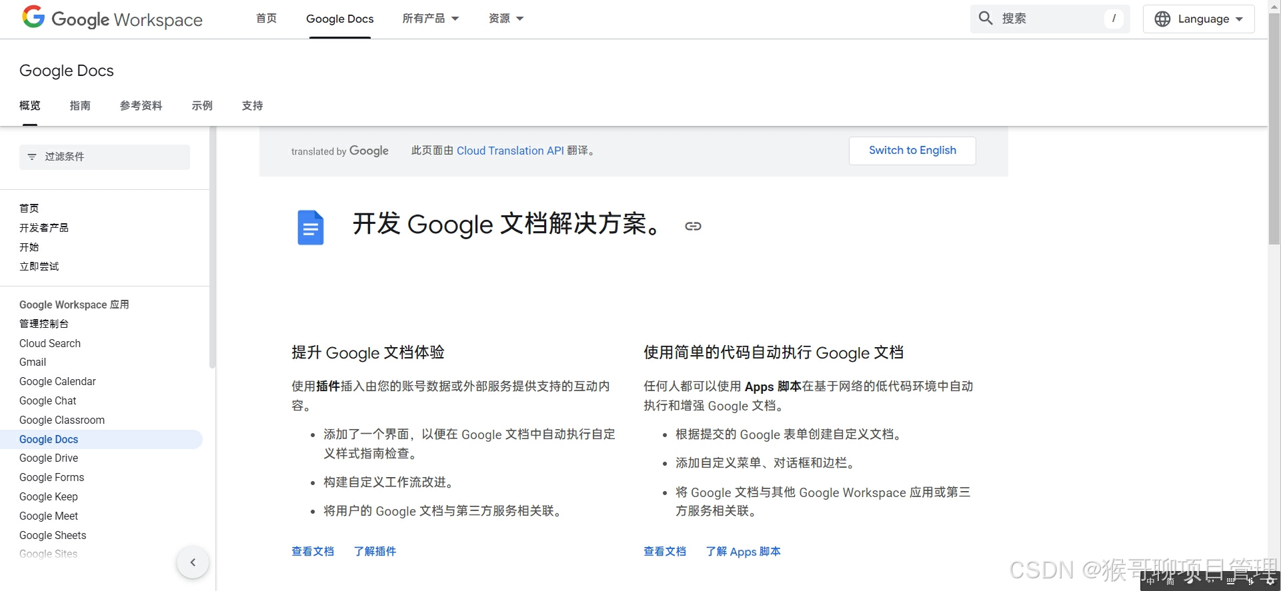Open the Cloud Translation API link
Screen dimensions: 1281x591
pos(510,151)
